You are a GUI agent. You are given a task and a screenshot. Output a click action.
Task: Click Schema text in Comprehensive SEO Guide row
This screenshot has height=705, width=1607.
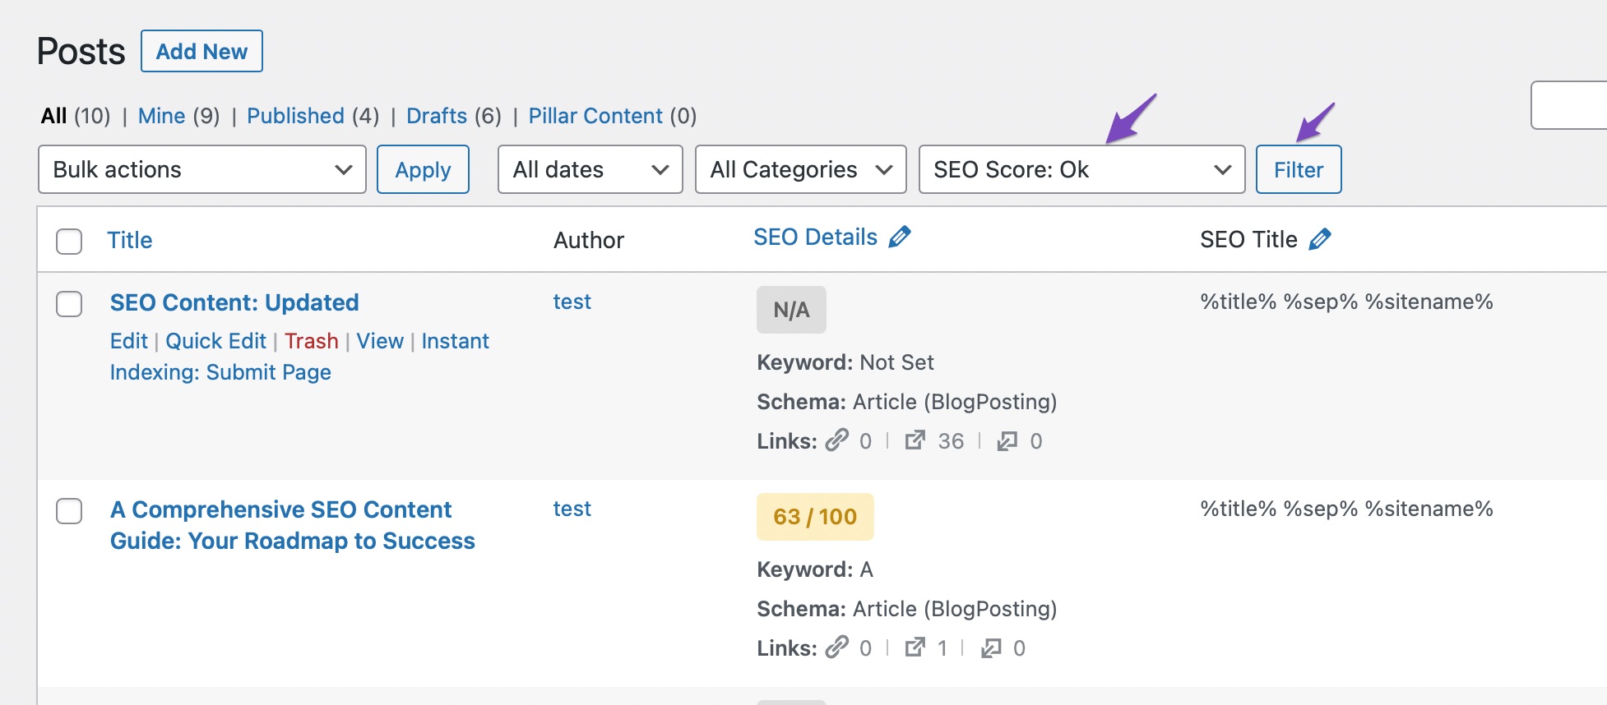point(907,609)
